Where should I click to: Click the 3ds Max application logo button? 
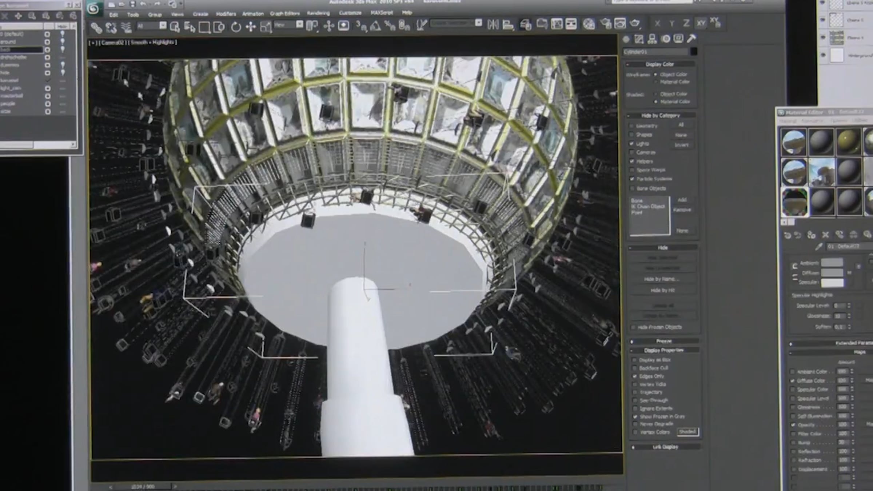coord(93,9)
